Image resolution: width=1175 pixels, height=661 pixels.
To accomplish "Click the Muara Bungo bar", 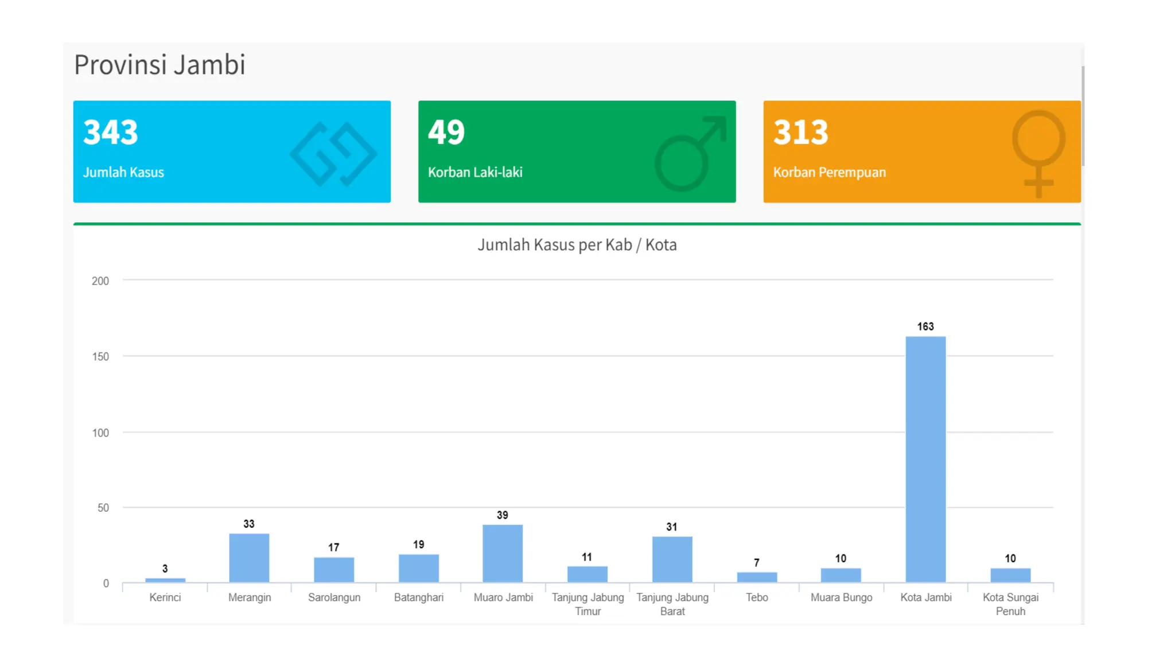I will (841, 575).
